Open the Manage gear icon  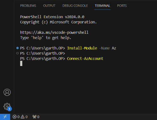[7, 106]
